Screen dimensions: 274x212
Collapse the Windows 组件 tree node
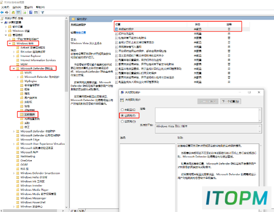coord(10,44)
